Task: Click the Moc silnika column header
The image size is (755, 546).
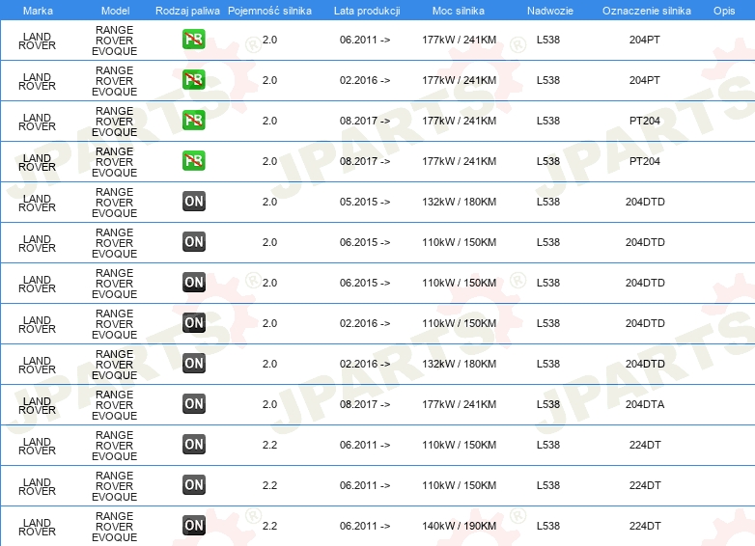Action: tap(459, 11)
